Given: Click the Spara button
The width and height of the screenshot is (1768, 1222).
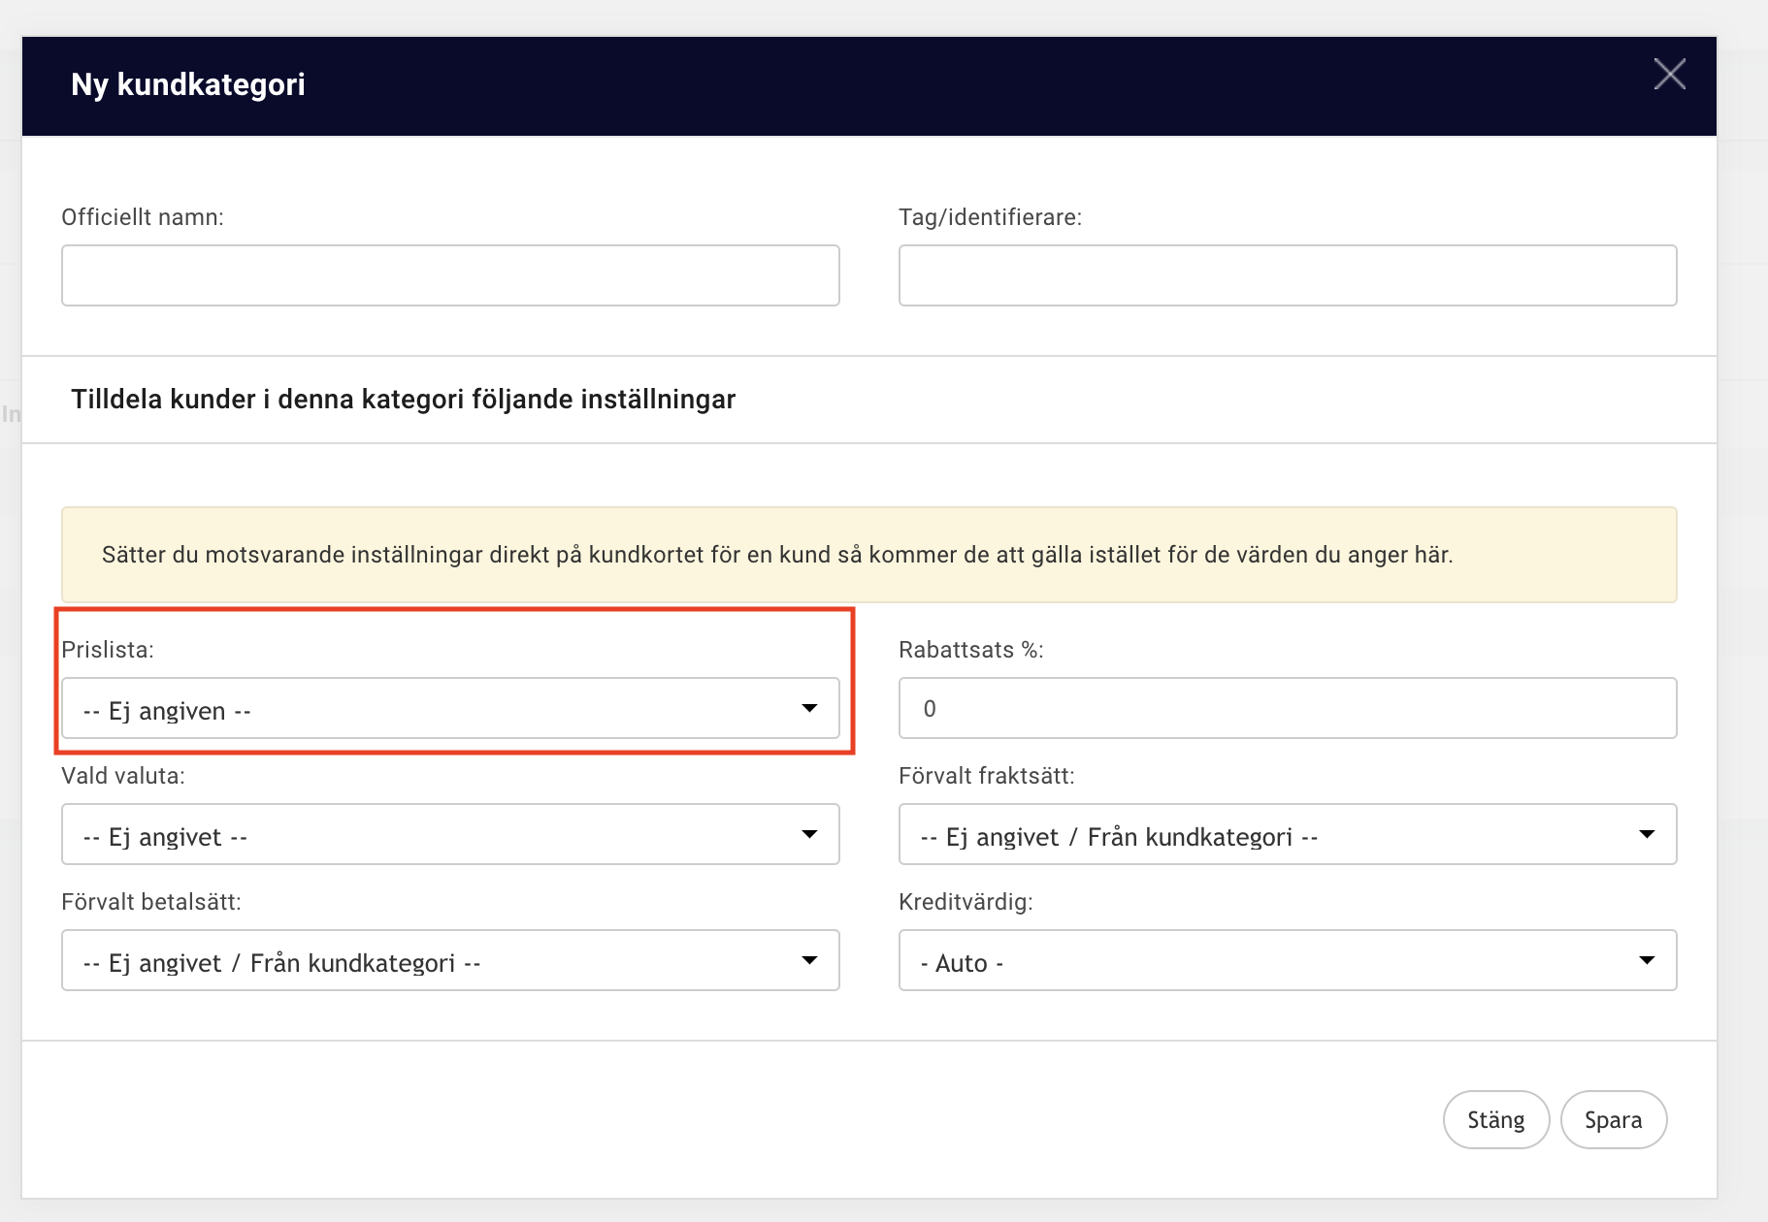Looking at the screenshot, I should pos(1614,1120).
